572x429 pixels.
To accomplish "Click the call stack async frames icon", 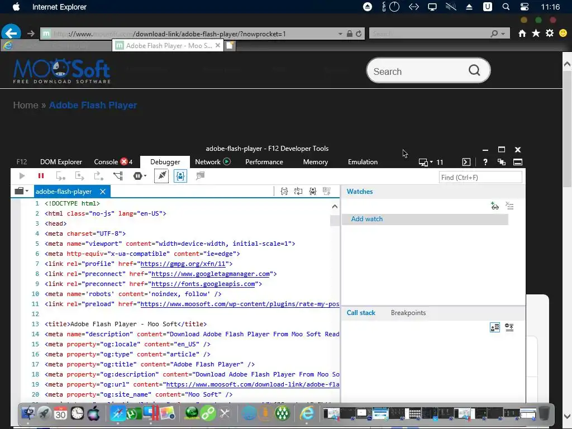I will (x=509, y=327).
